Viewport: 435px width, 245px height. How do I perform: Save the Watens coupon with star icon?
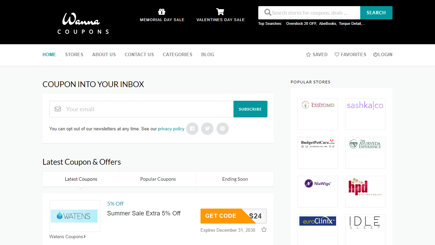point(264,230)
